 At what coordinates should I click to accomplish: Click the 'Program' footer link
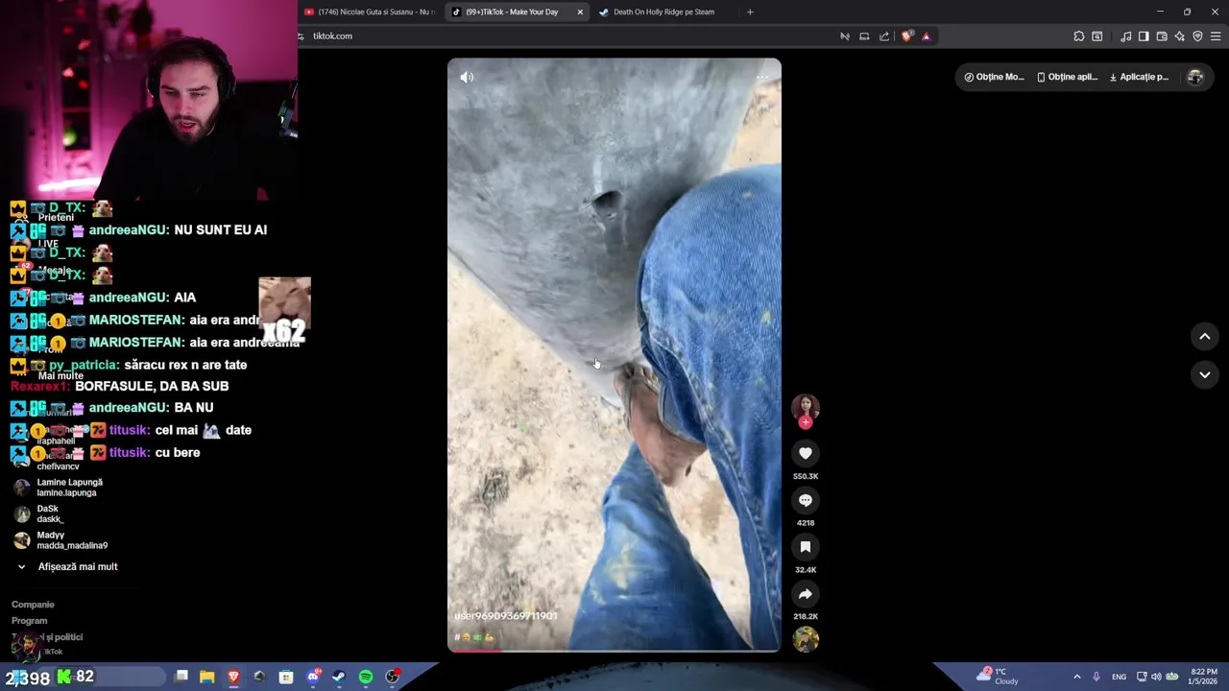click(x=29, y=621)
